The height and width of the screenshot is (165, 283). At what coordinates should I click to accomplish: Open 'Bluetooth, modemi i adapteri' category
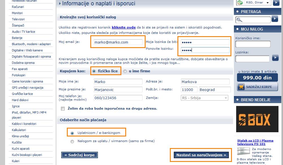tap(31, 44)
